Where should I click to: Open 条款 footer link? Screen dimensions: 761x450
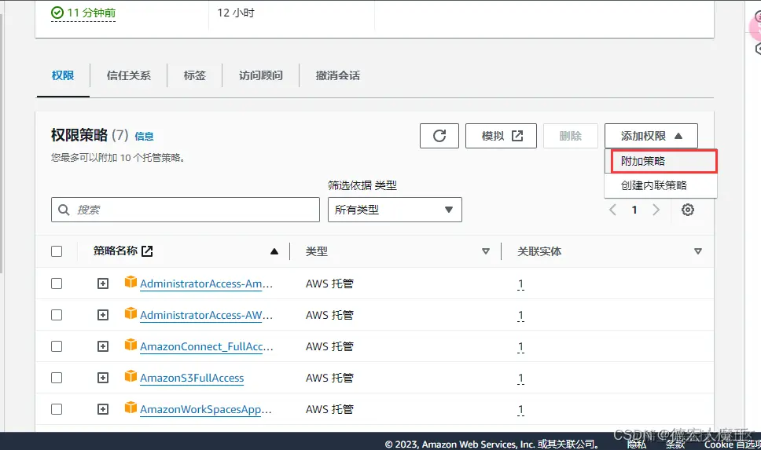point(675,445)
